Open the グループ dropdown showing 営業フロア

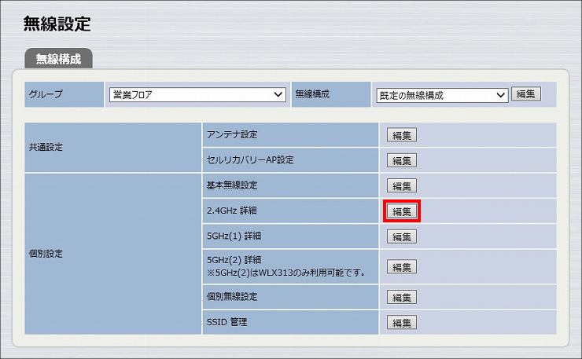(x=197, y=94)
